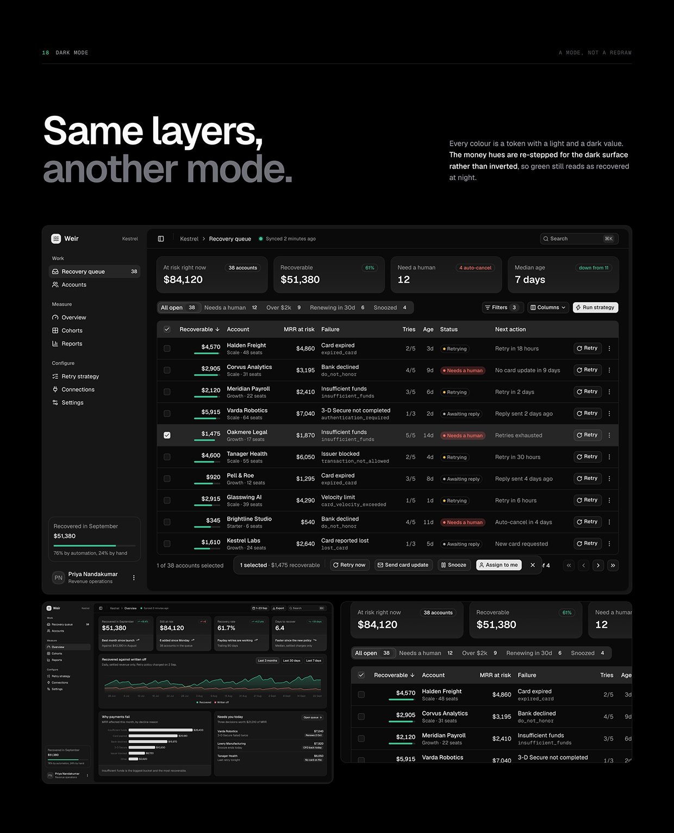Uncheck the Oakmere Legal row checkbox
This screenshot has width=674, height=833.
point(167,435)
